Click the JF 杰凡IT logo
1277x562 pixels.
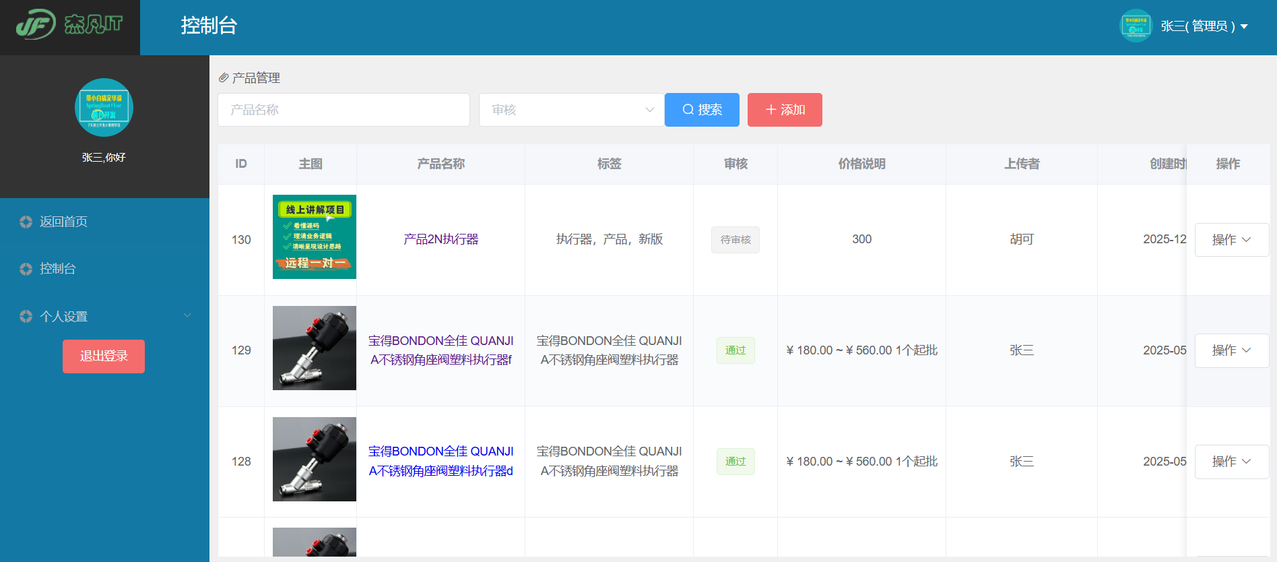click(x=69, y=25)
